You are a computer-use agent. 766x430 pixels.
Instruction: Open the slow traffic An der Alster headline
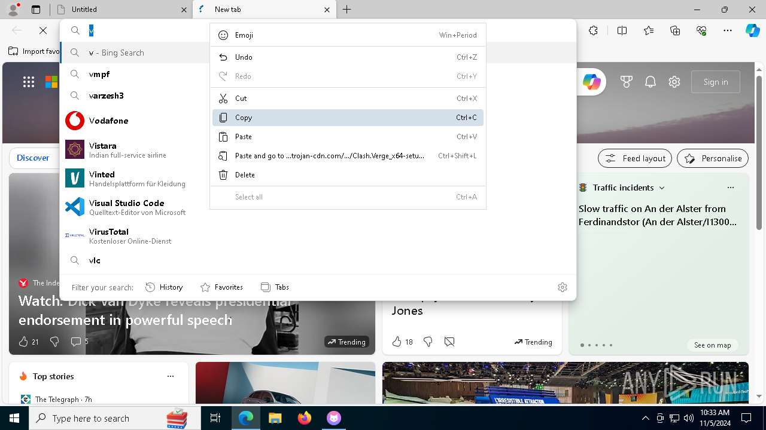pos(658,215)
